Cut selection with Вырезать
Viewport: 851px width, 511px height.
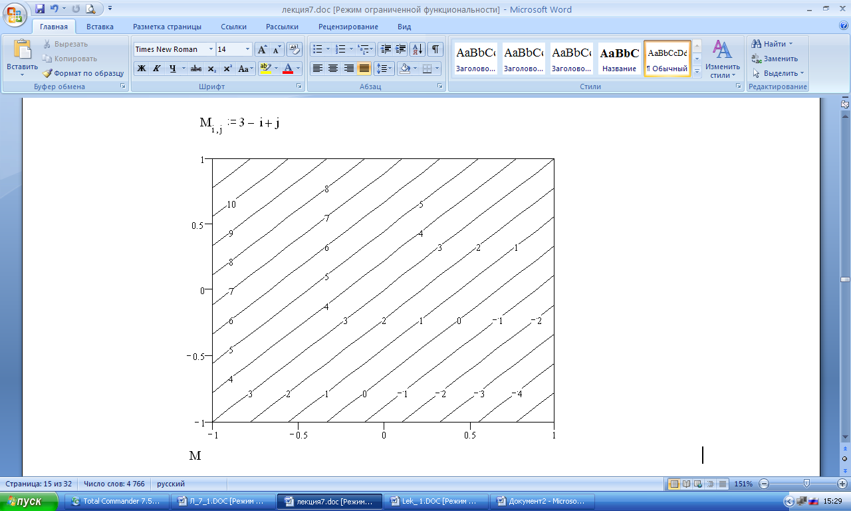(x=65, y=44)
